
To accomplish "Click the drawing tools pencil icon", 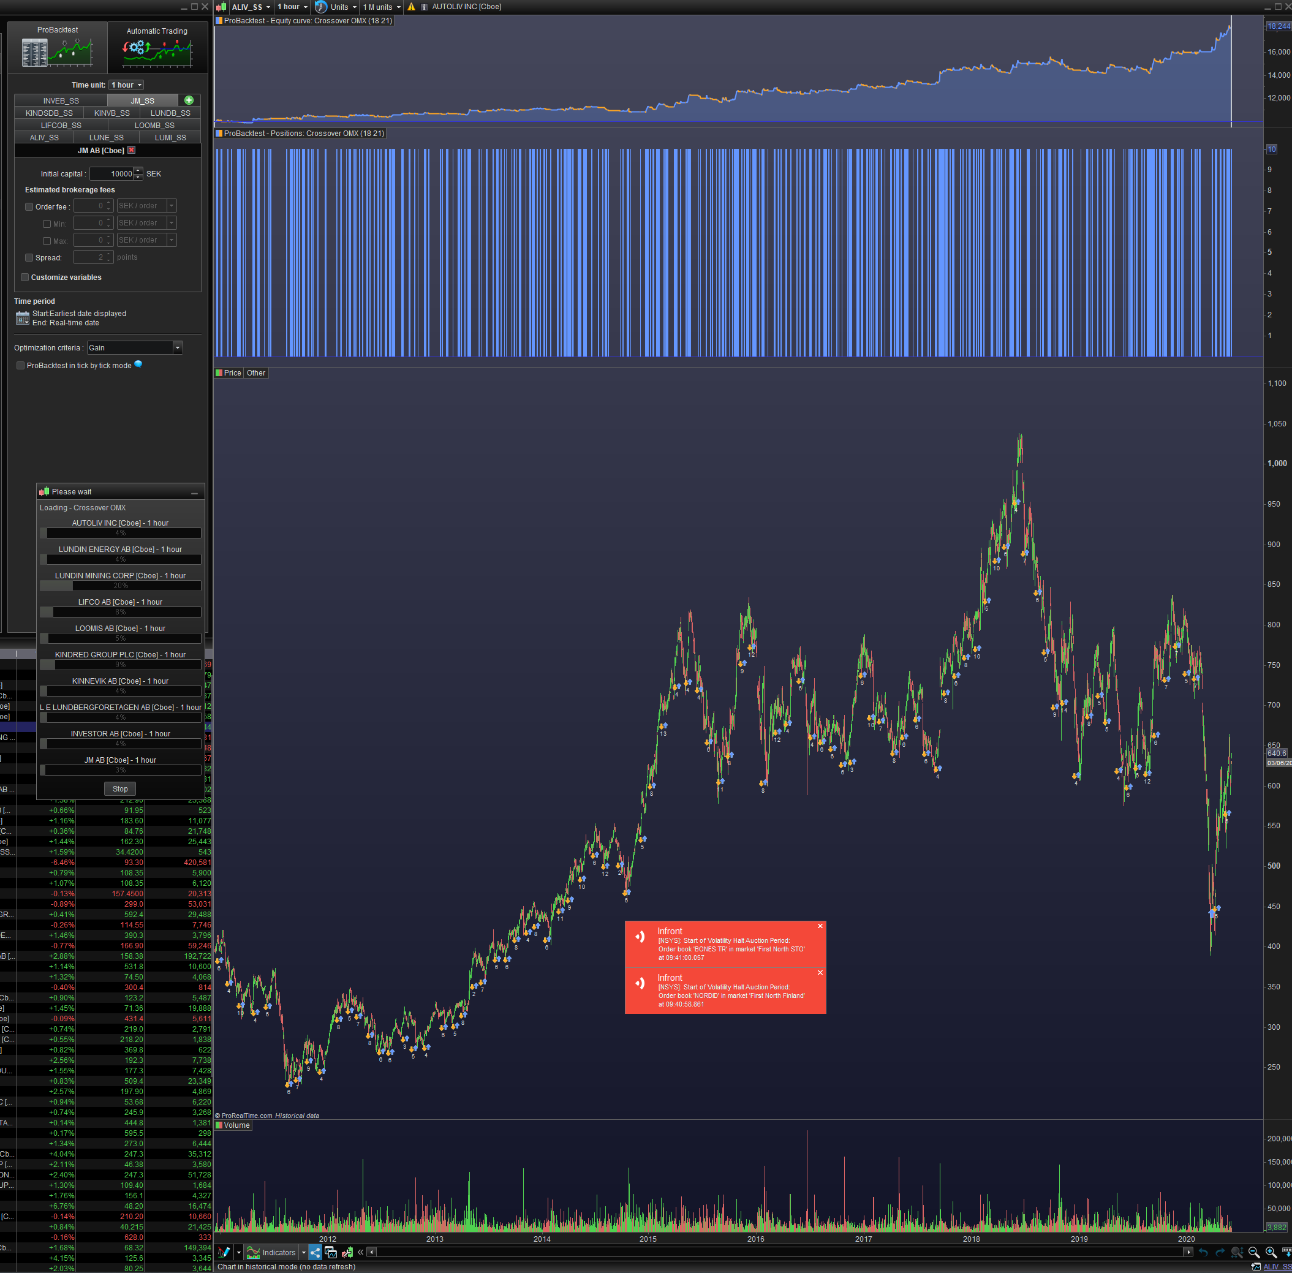I will coord(224,1252).
